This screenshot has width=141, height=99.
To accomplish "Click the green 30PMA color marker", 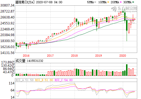I will 133,2.
